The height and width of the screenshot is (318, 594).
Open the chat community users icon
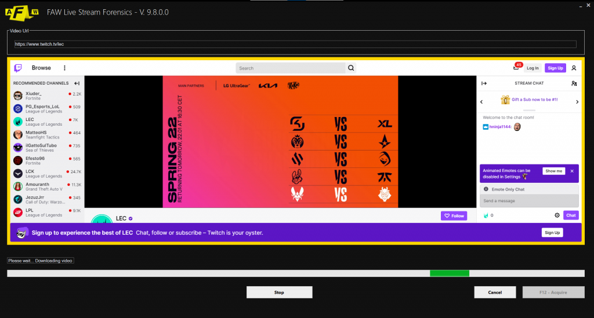tap(574, 83)
